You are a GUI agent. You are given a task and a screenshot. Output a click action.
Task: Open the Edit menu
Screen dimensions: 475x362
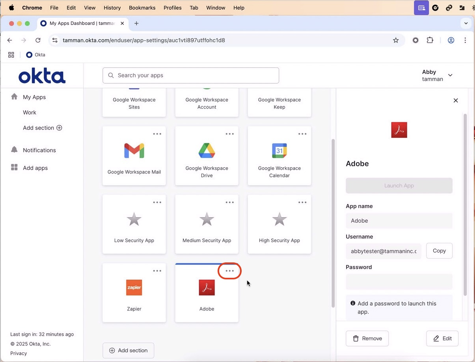[71, 7]
